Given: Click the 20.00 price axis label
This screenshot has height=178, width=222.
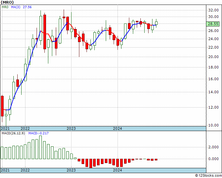Looking at the screenshot, I should click(213, 57).
